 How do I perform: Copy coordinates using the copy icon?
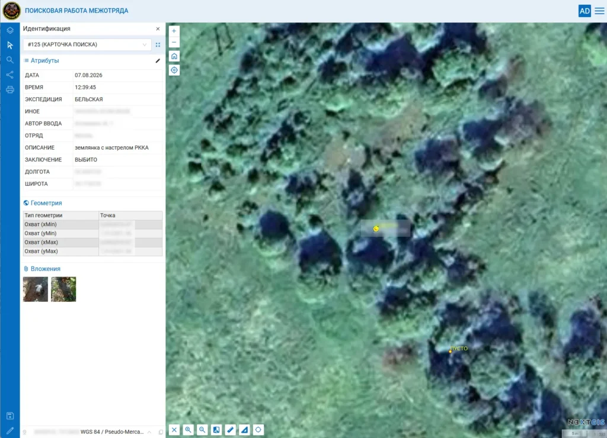click(161, 432)
